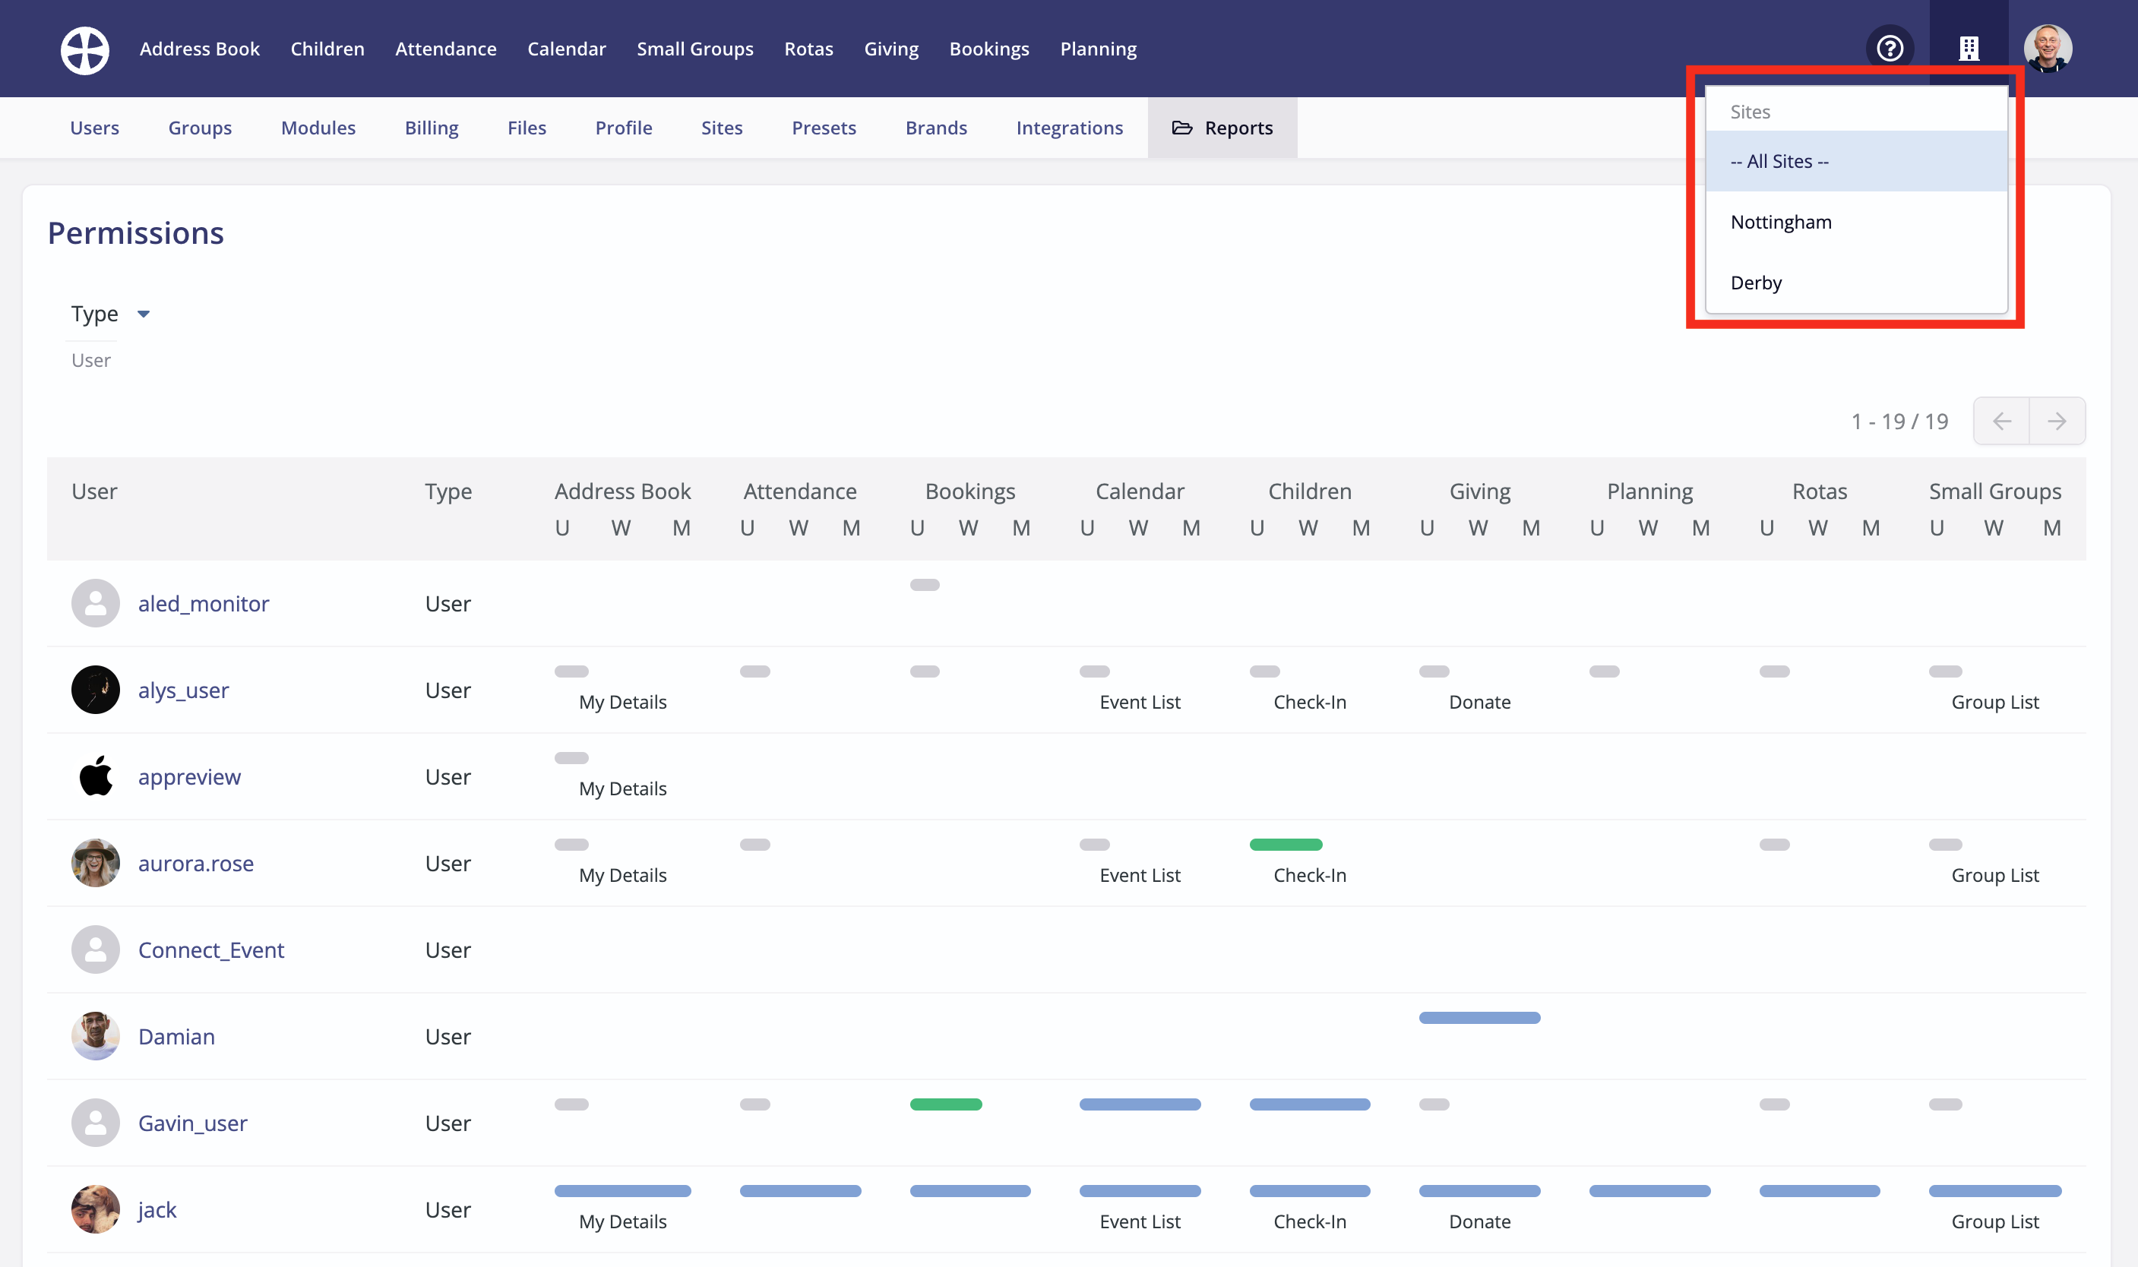The height and width of the screenshot is (1267, 2138).
Task: Open alys_user's profile link
Action: 182,690
